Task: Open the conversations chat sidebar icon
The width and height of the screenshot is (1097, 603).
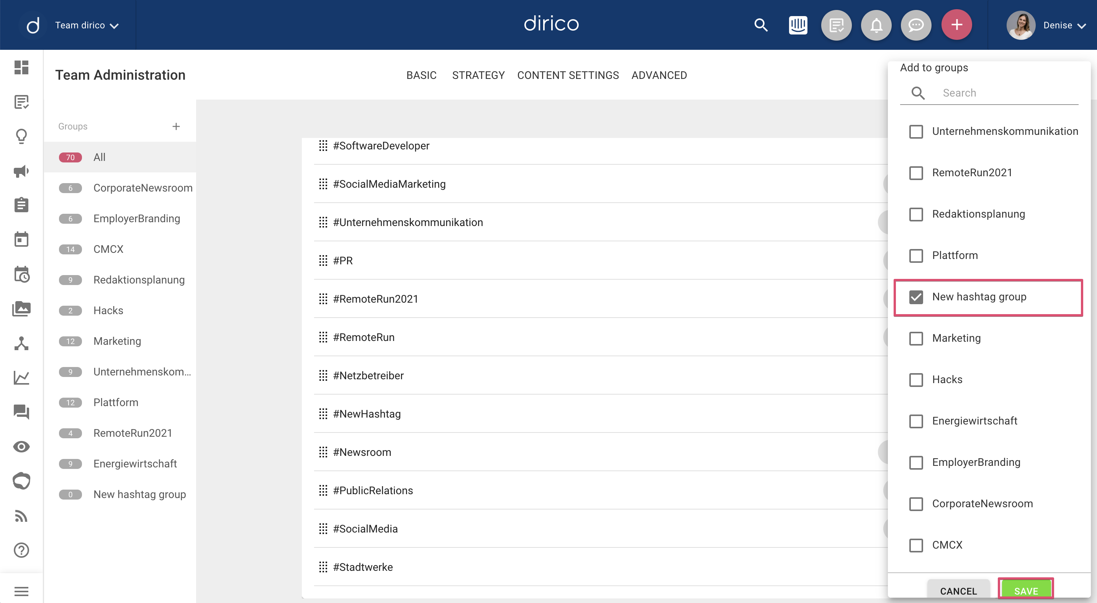Action: [21, 412]
